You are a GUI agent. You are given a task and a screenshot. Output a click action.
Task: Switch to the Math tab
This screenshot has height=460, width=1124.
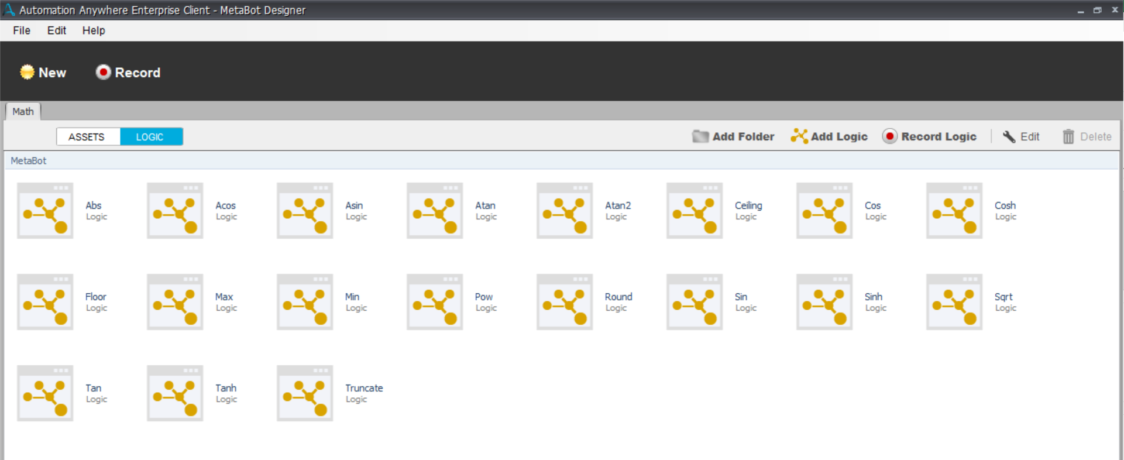click(23, 111)
